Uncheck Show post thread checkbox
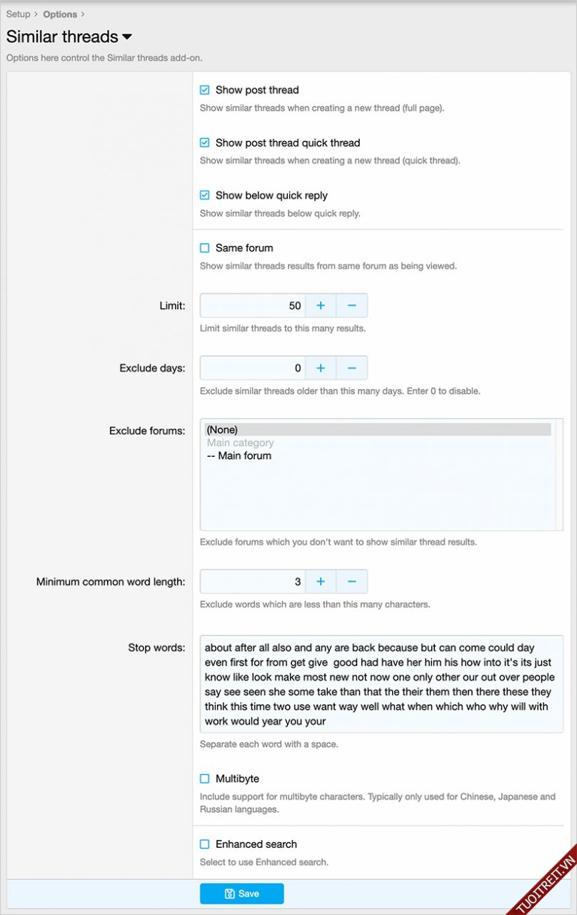 click(x=205, y=90)
